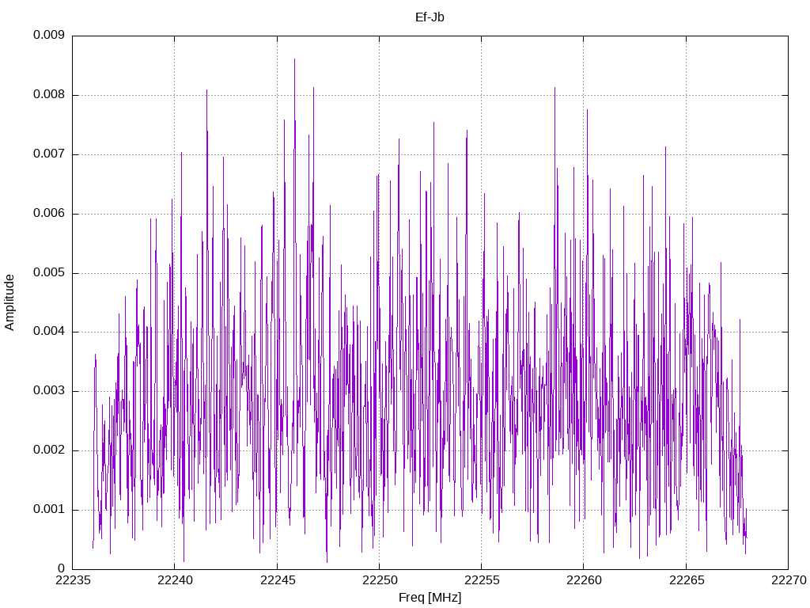Click the plot title Ef-Jb
The height and width of the screenshot is (608, 810).
click(430, 17)
